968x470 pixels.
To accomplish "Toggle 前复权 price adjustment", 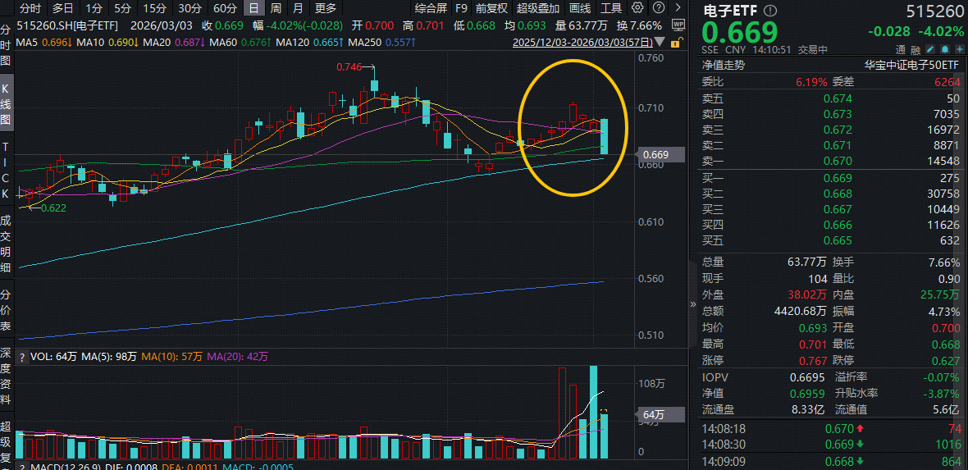I will (492, 8).
